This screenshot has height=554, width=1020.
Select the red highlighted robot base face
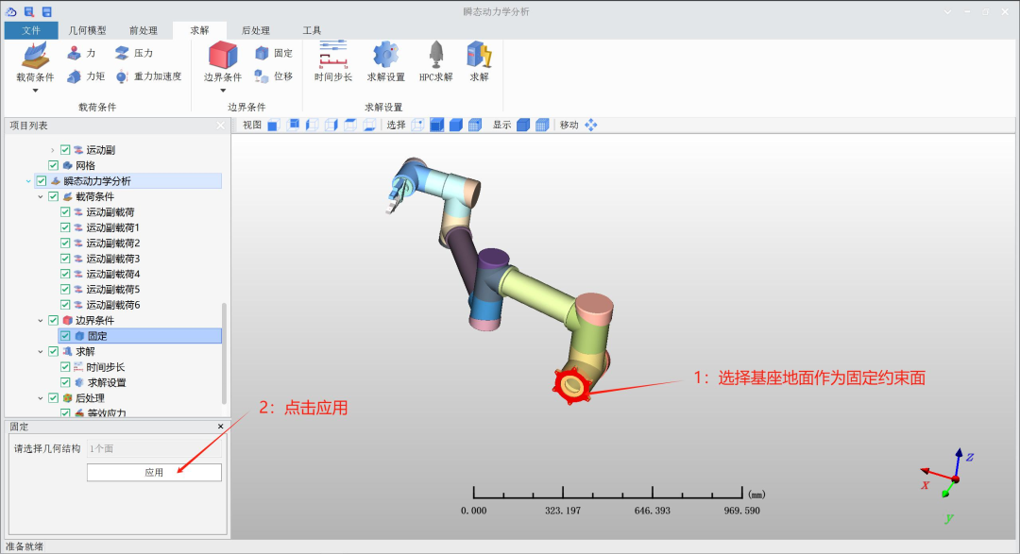pos(571,384)
